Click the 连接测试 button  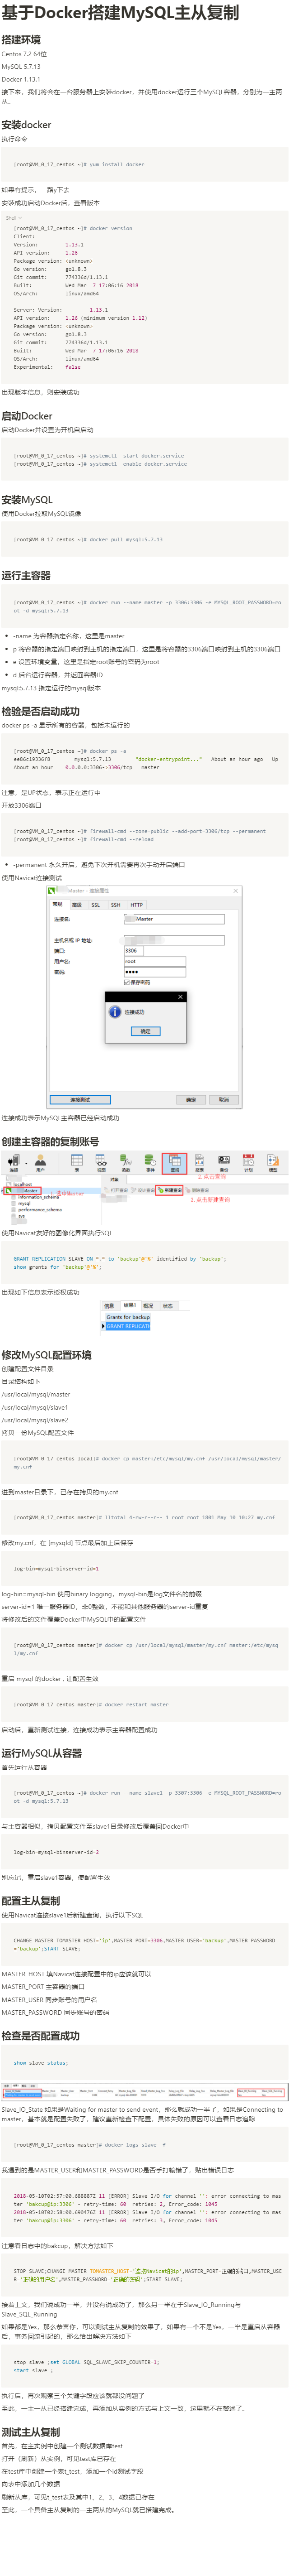coord(81,1099)
